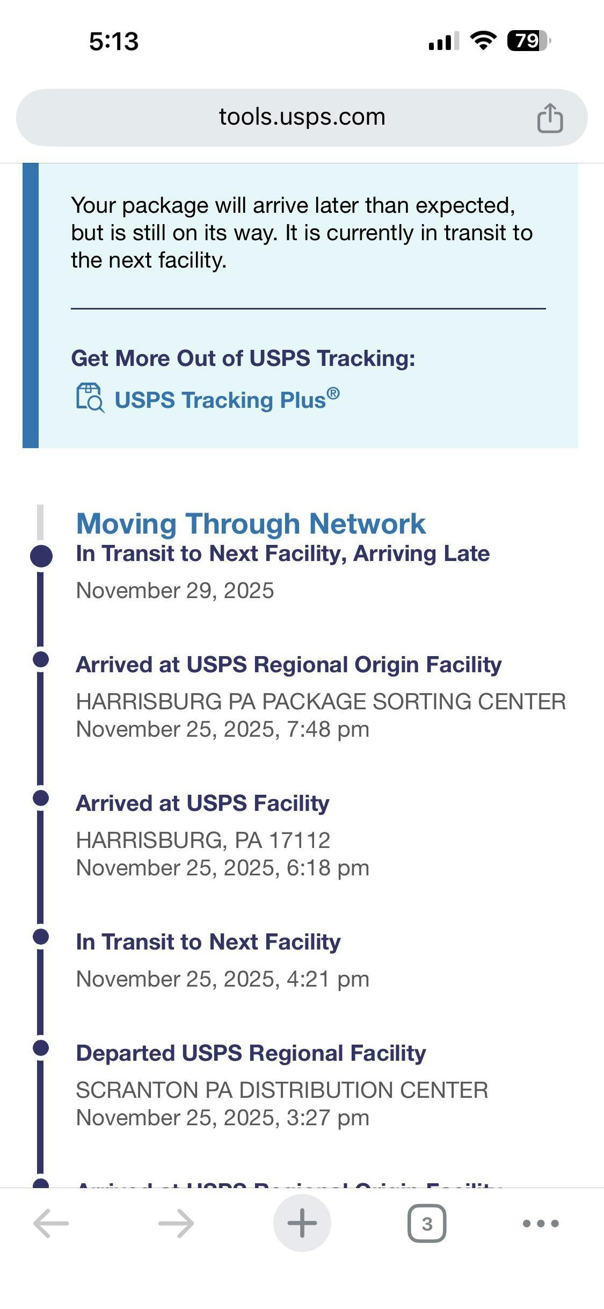Tap the USPS Tracking Plus package icon
604x1309 pixels.
pos(90,398)
